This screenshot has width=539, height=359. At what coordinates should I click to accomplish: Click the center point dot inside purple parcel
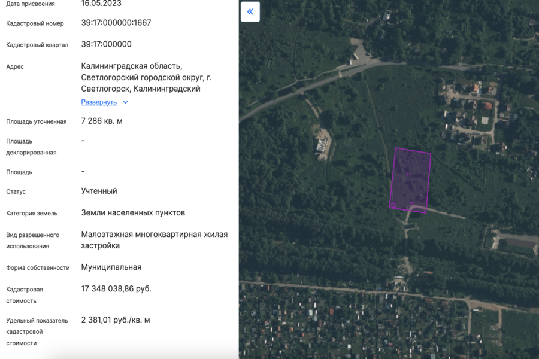coord(407,174)
